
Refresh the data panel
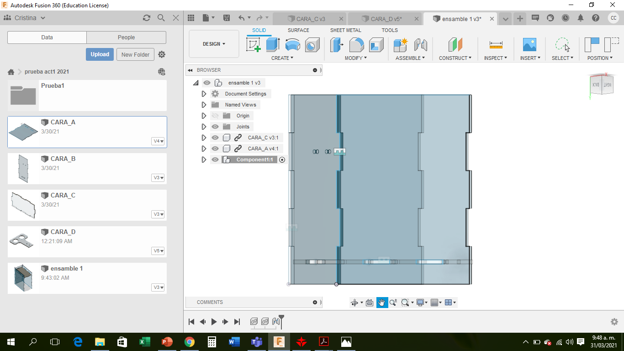click(146, 18)
